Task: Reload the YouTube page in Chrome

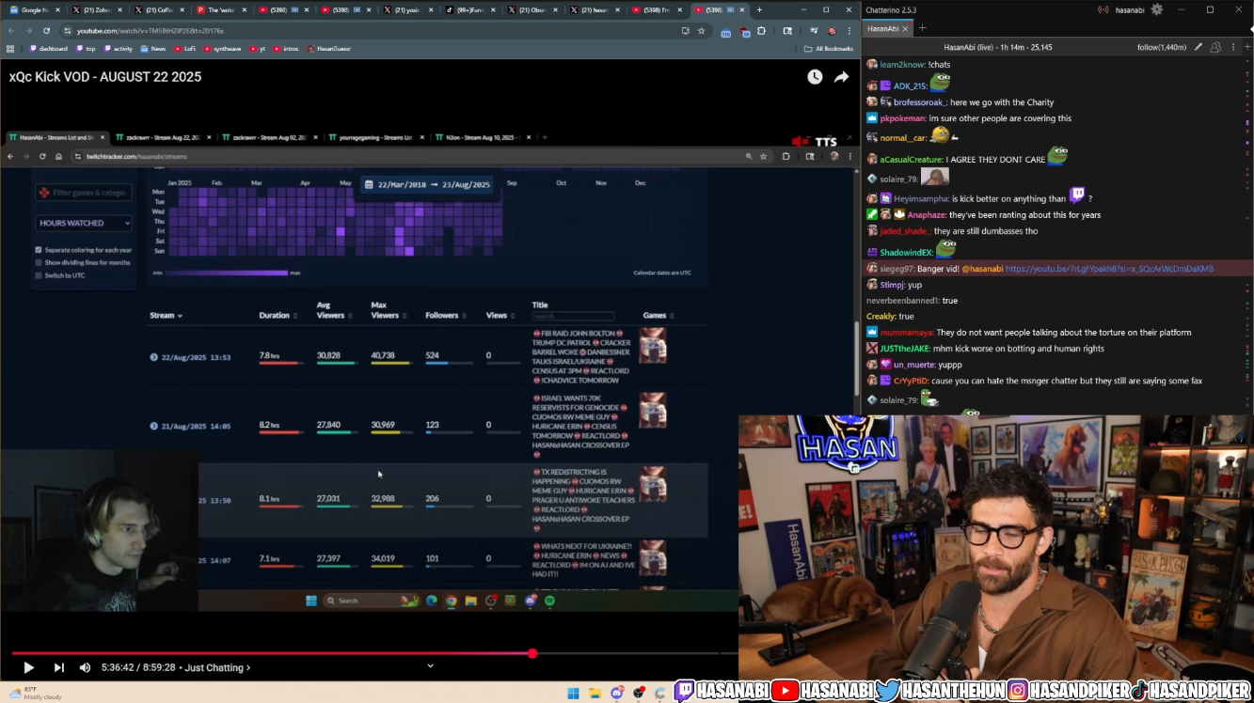Action: (46, 31)
